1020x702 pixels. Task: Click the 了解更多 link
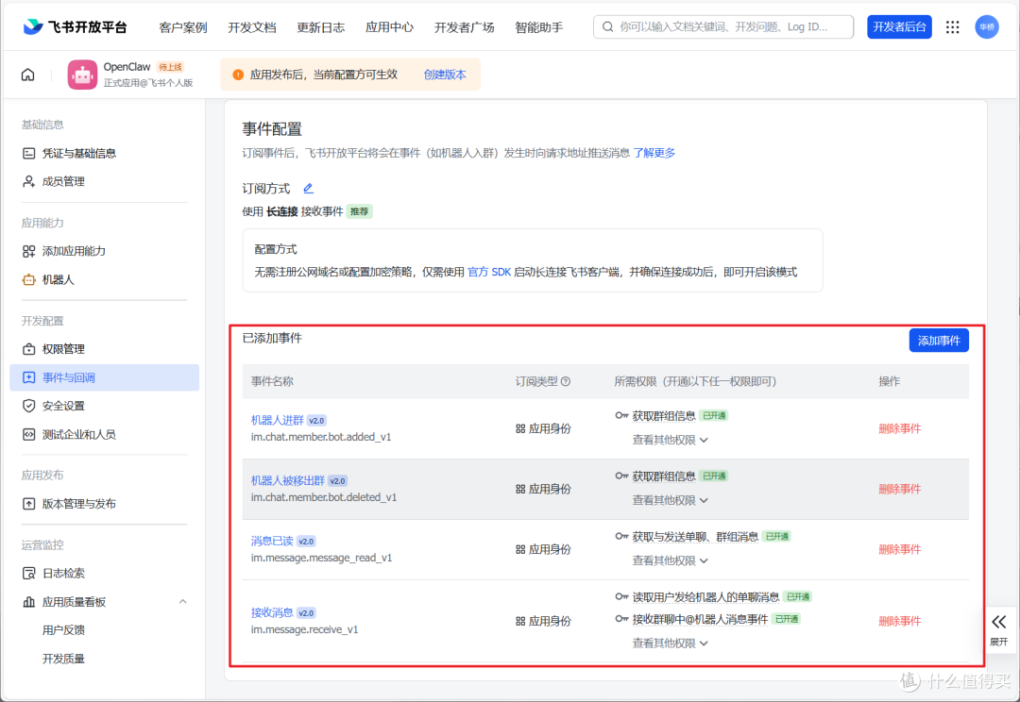point(654,153)
